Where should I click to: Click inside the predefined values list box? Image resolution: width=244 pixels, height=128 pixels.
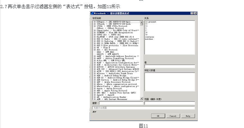pyautogui.click(x=170, y=82)
